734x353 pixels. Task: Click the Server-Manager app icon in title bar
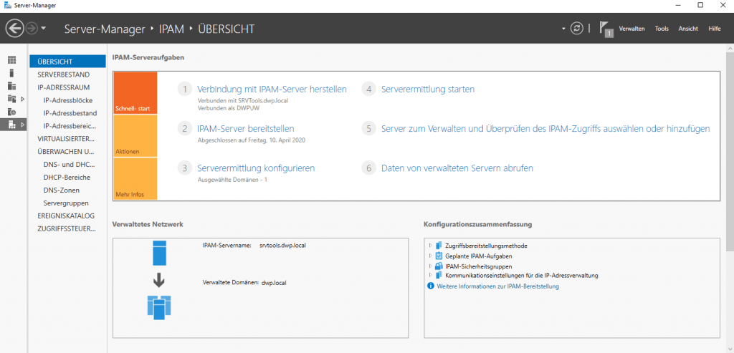[x=7, y=5]
